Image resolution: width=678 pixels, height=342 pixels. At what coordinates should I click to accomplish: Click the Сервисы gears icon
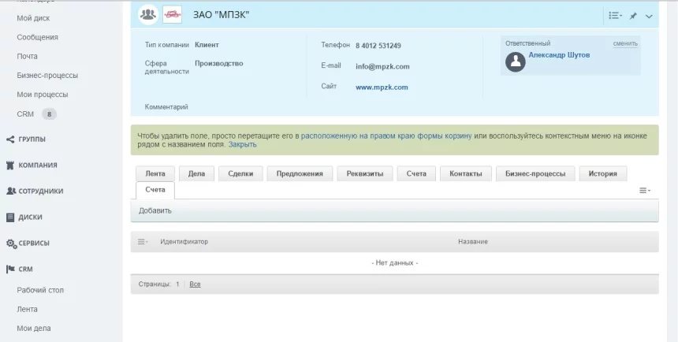(10, 243)
